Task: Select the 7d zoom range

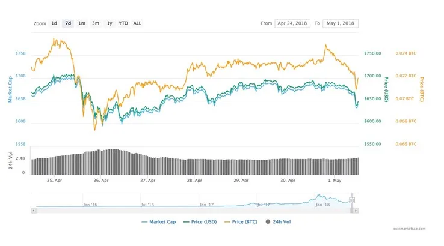Action: coord(68,23)
